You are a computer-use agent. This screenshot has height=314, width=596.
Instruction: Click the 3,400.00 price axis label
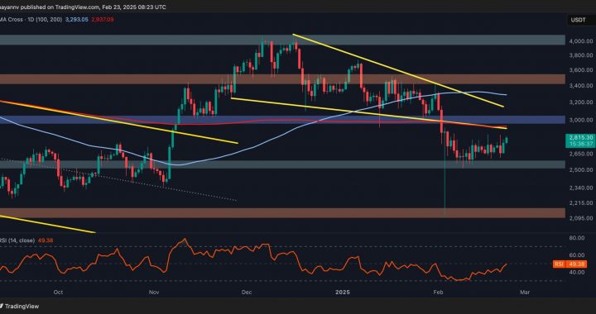(x=582, y=86)
